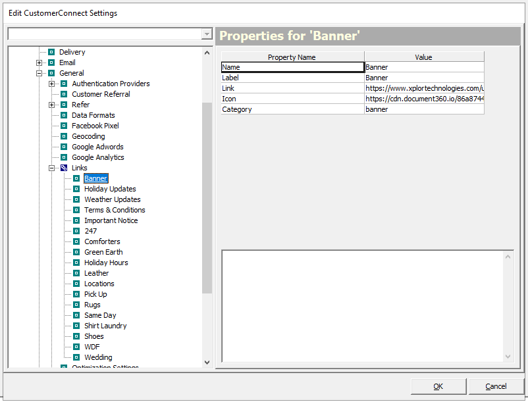Click the Holiday Updates node icon
The image size is (528, 404).
[x=76, y=189]
